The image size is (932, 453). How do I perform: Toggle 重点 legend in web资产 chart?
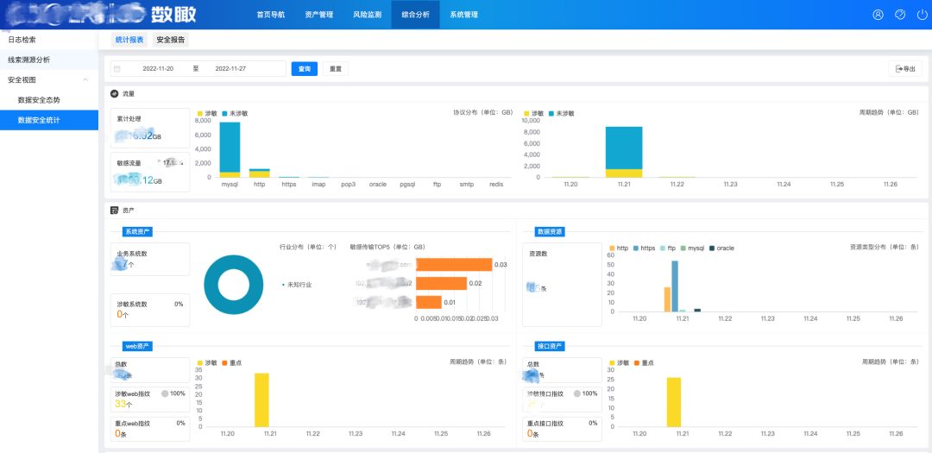point(233,362)
